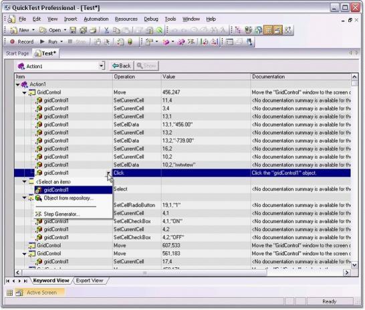Screen dimensions: 365x310
Task: Toggle the highlighted Active Screen toolbar button
Action: pos(278,30)
